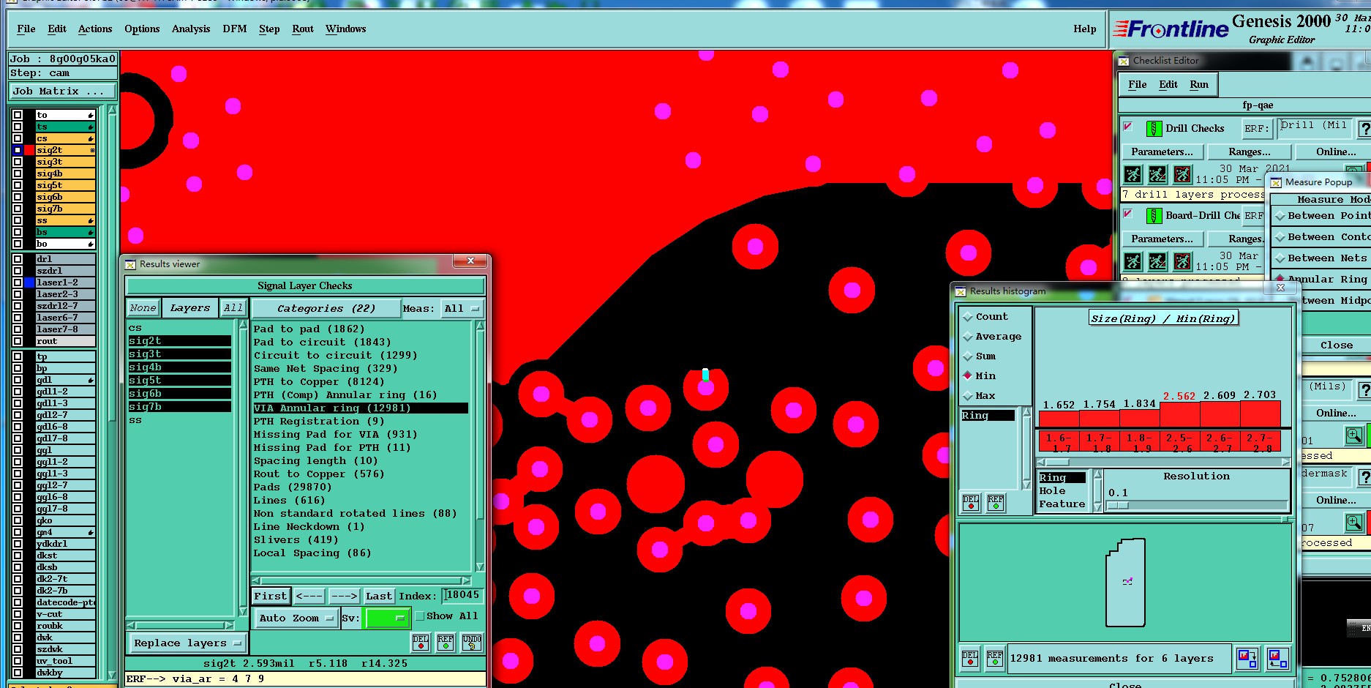Open DFM menu
Viewport: 1371px width, 688px height.
235,29
